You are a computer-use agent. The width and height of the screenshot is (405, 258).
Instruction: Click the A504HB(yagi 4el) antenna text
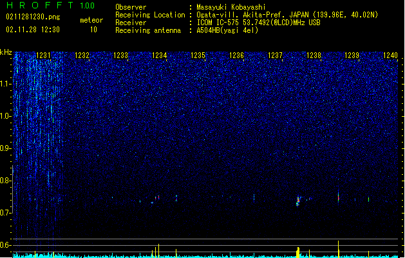[x=227, y=30]
